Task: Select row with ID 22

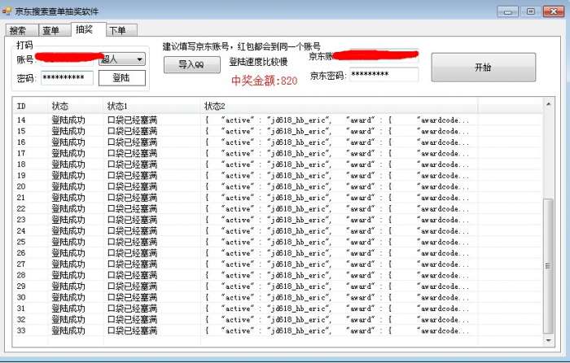Action: 278,208
